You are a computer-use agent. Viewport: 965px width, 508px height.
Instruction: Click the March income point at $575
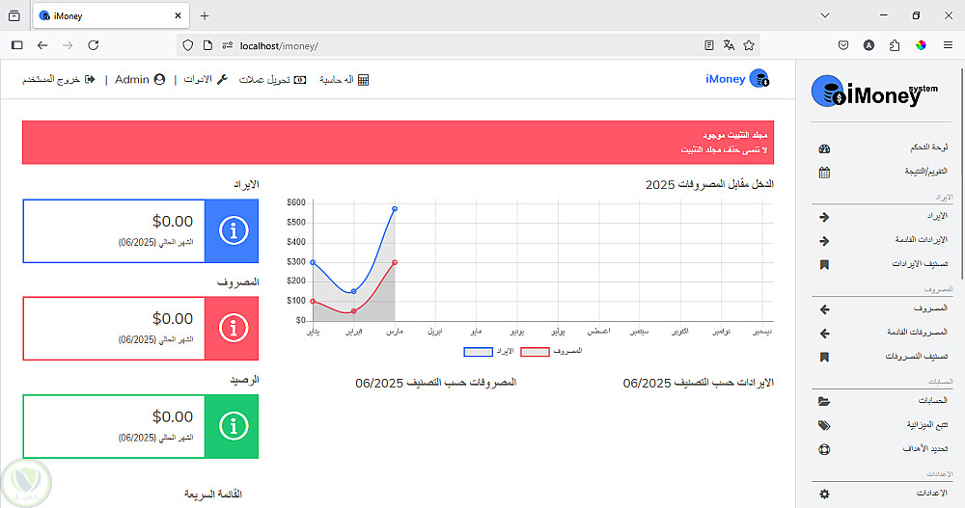coord(395,209)
